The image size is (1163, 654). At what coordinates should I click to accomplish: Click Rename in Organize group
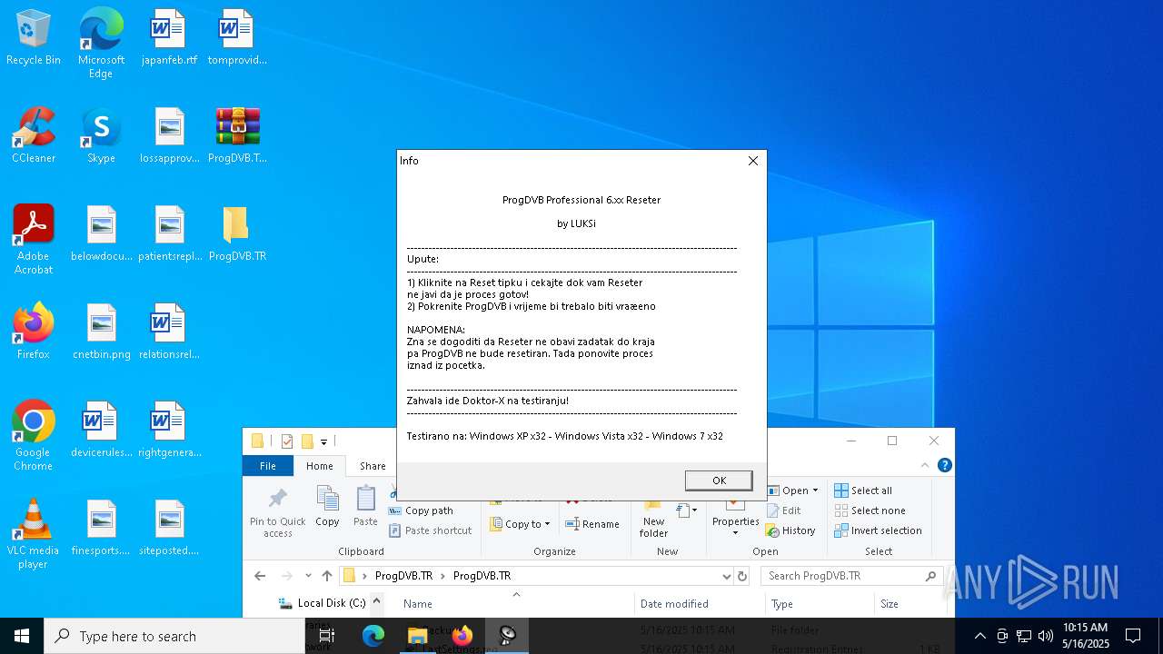click(592, 524)
